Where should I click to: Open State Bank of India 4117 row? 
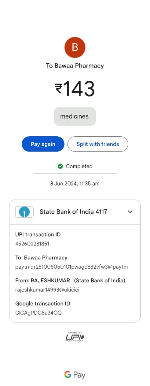point(75,212)
